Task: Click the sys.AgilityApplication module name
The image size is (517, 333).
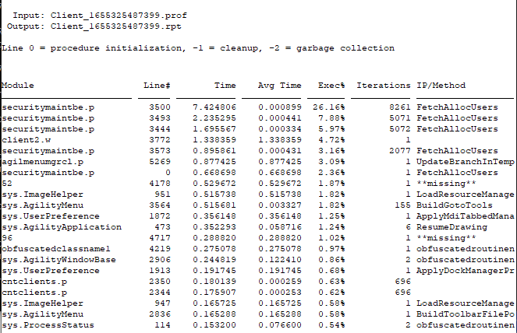Action: (x=62, y=227)
